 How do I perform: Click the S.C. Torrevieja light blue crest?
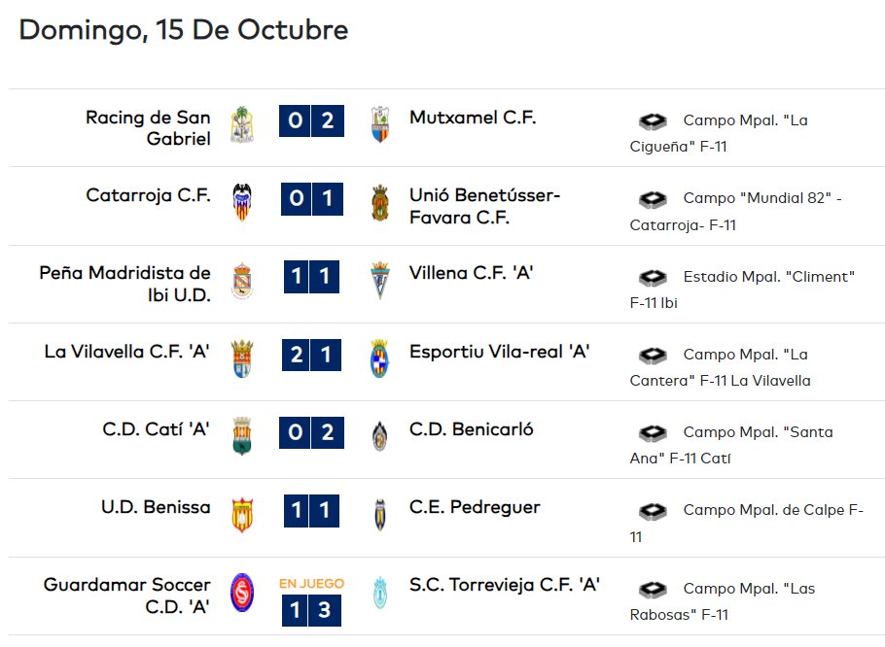click(380, 593)
